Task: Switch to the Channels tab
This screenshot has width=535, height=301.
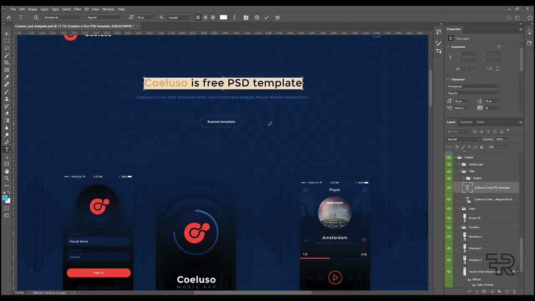Action: (466, 122)
